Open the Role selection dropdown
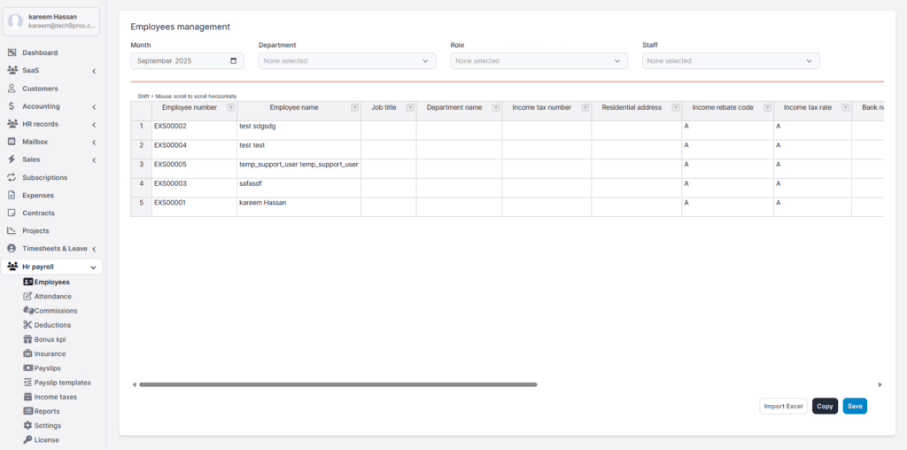The image size is (907, 450). [x=539, y=61]
